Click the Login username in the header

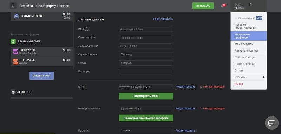239,4
